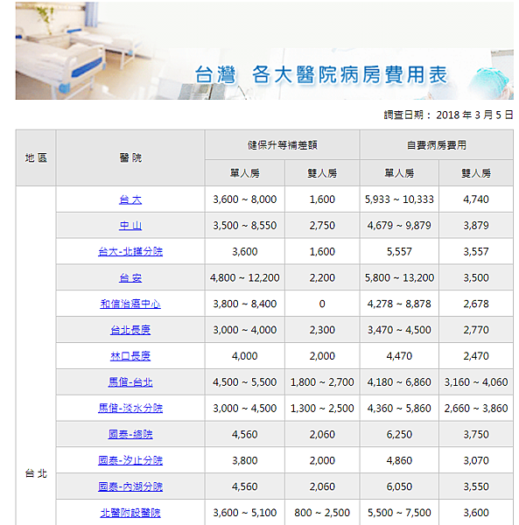Select the 2,470 cell
The image size is (519, 525).
[x=476, y=356]
